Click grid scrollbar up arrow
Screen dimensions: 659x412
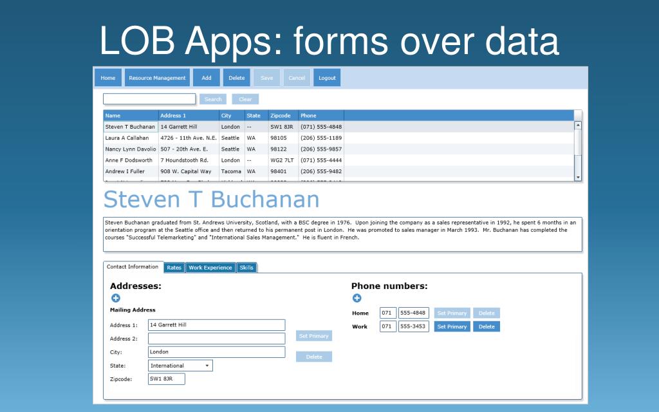tap(578, 126)
